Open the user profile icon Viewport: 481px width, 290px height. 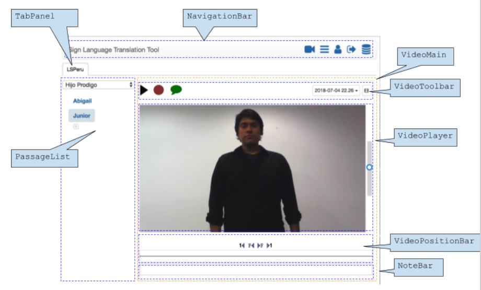pyautogui.click(x=338, y=49)
